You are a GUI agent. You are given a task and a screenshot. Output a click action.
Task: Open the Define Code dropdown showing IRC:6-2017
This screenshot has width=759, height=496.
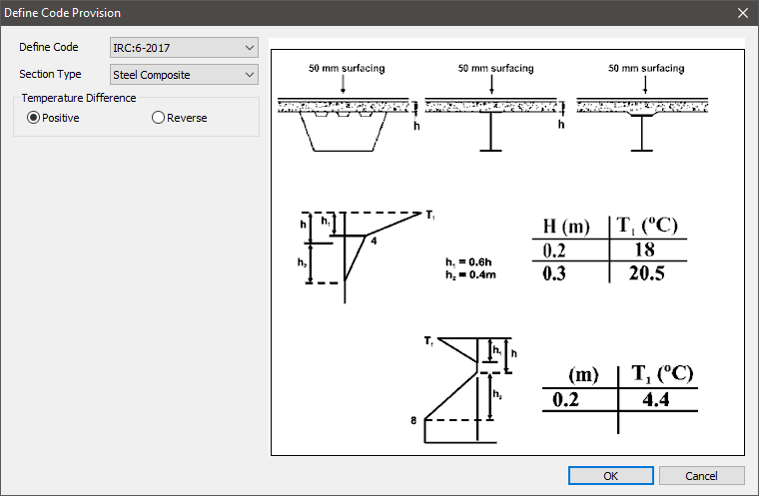185,47
